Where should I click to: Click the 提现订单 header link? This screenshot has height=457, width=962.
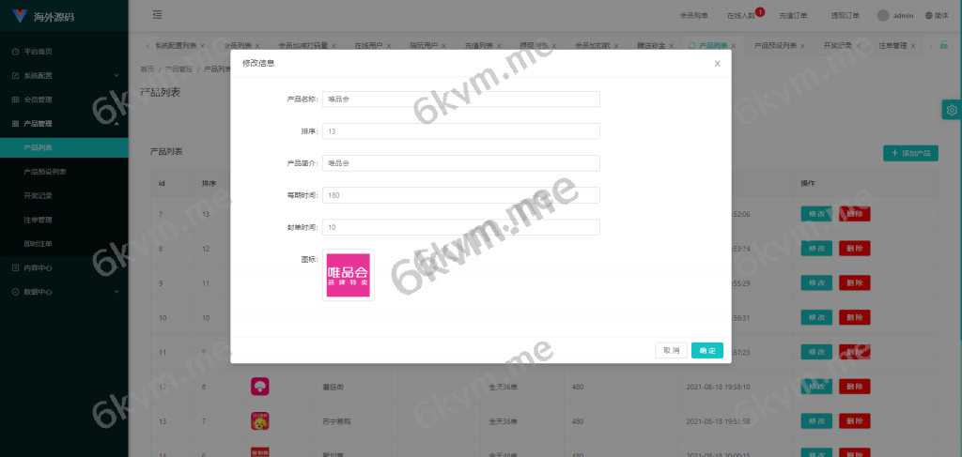[846, 16]
